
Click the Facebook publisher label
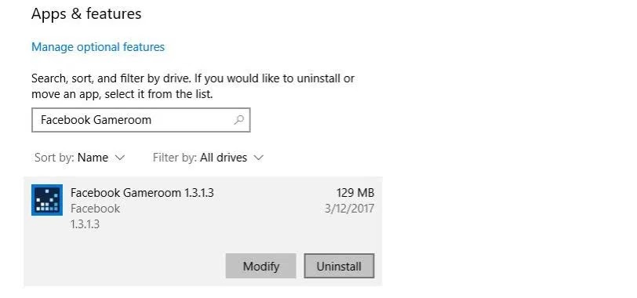pos(95,209)
